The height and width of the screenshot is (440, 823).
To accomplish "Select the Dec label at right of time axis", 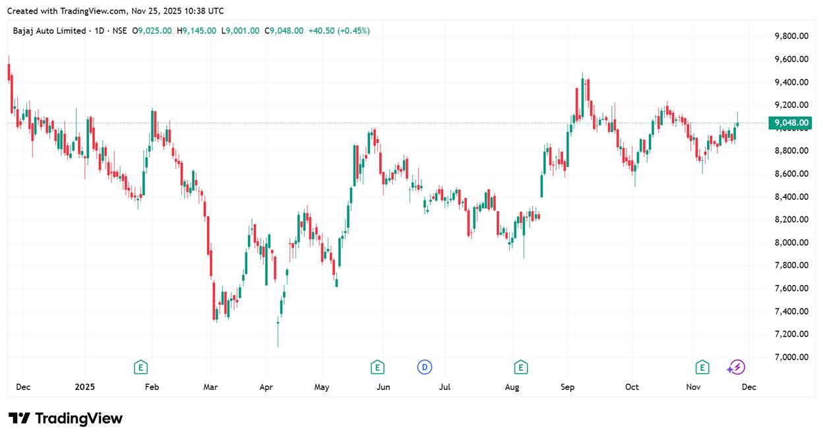I will [x=748, y=387].
